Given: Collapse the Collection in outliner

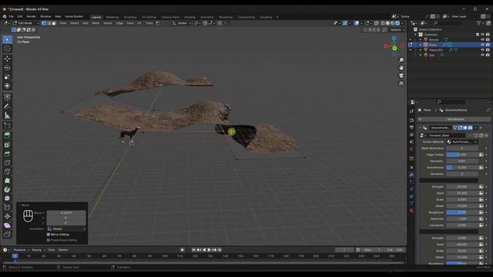Looking at the screenshot, I should (416, 35).
